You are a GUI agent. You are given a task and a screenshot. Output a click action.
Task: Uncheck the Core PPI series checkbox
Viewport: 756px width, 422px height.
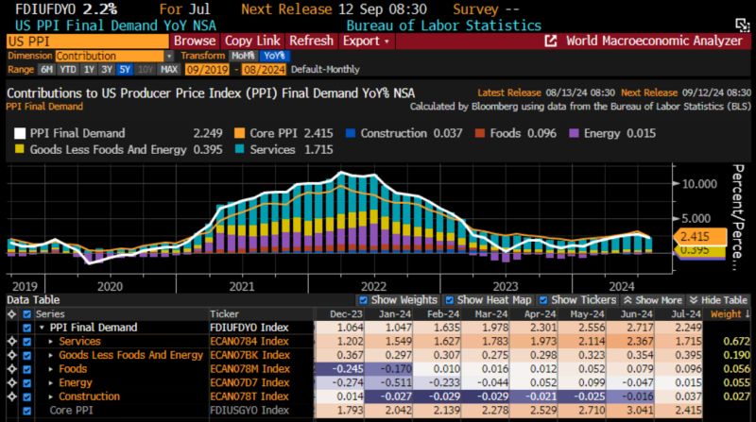tap(26, 411)
